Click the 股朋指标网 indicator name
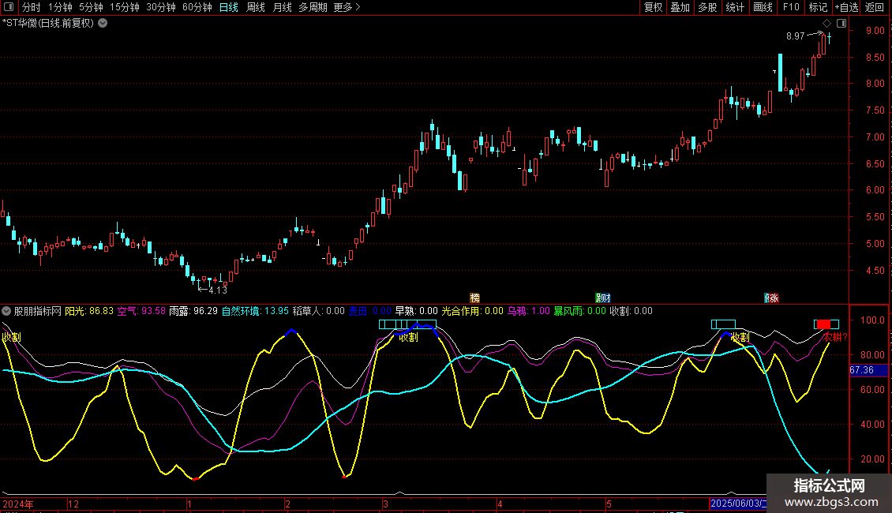This screenshot has width=892, height=513. [38, 311]
